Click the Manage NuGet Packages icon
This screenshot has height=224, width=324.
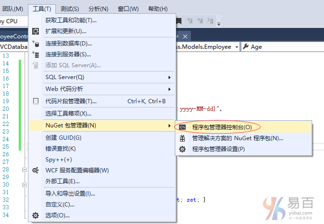point(182,138)
